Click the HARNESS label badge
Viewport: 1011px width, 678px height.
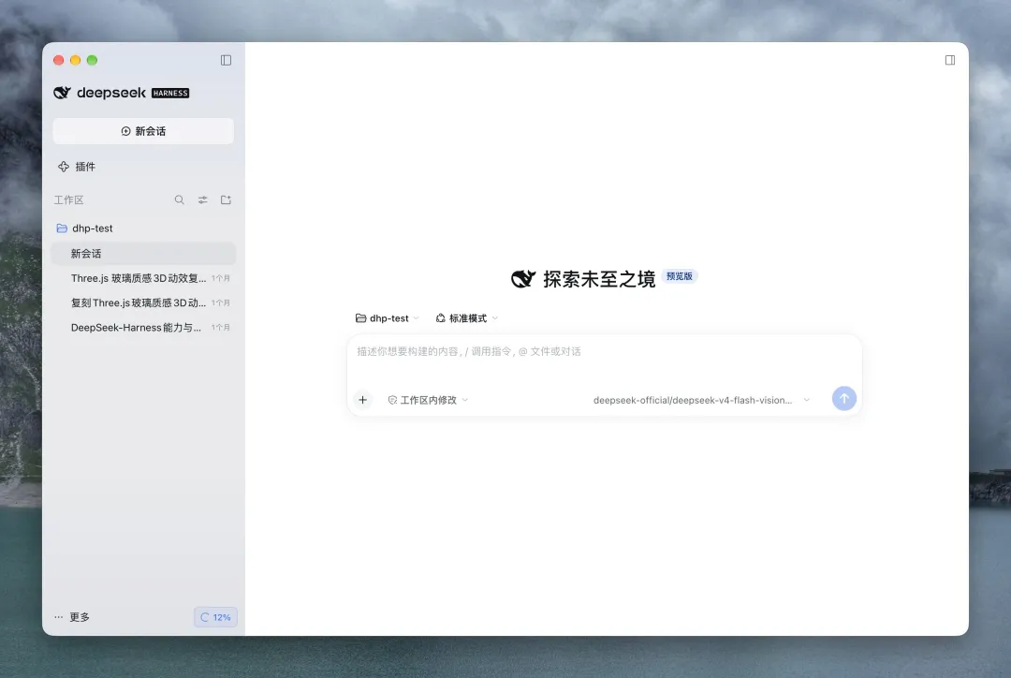tap(170, 93)
